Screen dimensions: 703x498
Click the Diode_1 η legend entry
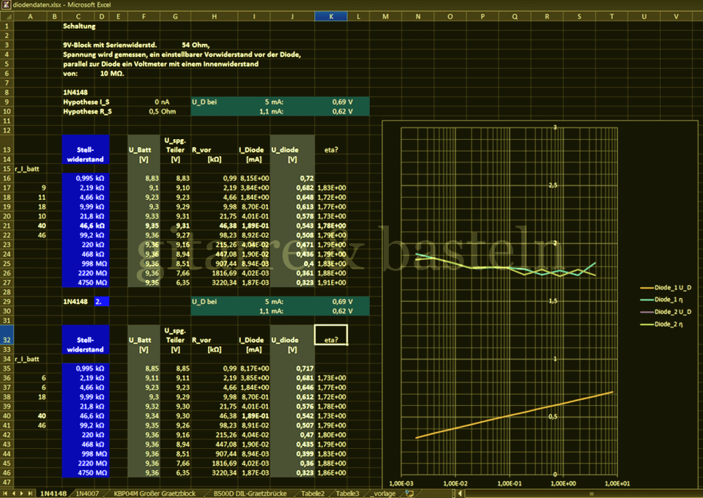(x=662, y=300)
